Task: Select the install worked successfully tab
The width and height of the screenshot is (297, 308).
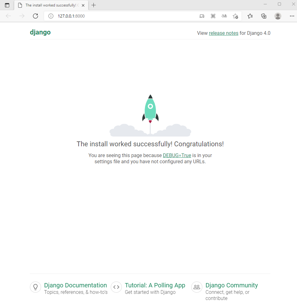Action: pos(51,5)
